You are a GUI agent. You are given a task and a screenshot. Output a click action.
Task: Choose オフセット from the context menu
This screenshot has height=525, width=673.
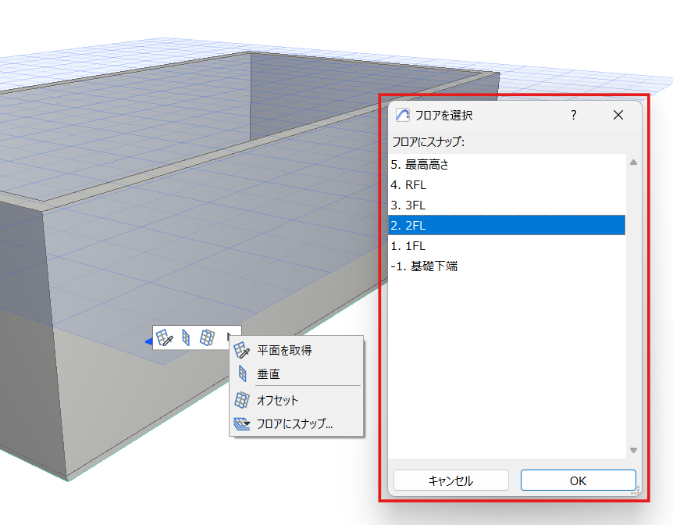[x=296, y=401]
